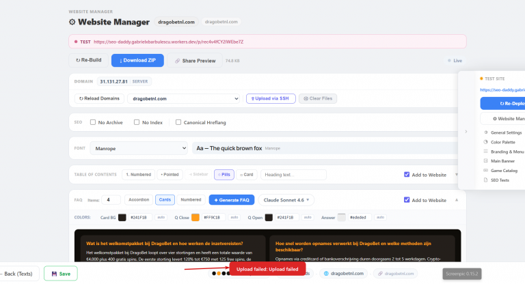This screenshot has height=284, width=525.
Task: Uncheck Add to Website for Table of Contents
Action: [x=407, y=174]
